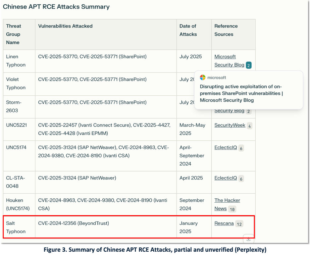The image size is (310, 255).
Task: Click the SharePoint CVE cell in Linen Typhoon row
Action: (x=106, y=61)
